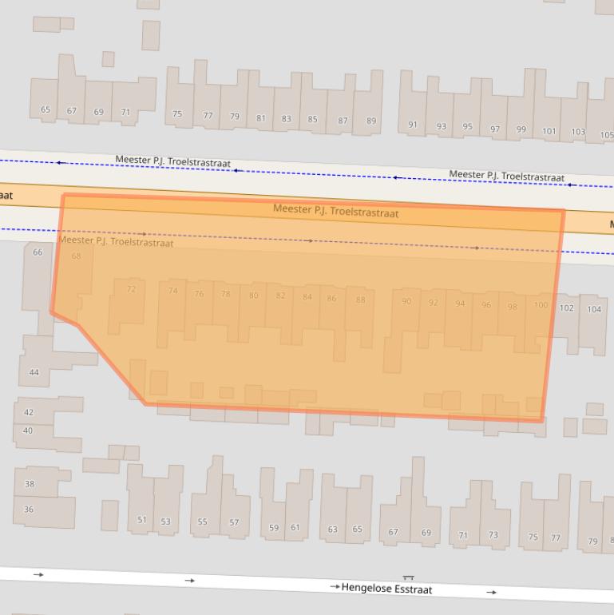The width and height of the screenshot is (614, 615).
Task: Select the building numbered 104
Action: pos(593,309)
